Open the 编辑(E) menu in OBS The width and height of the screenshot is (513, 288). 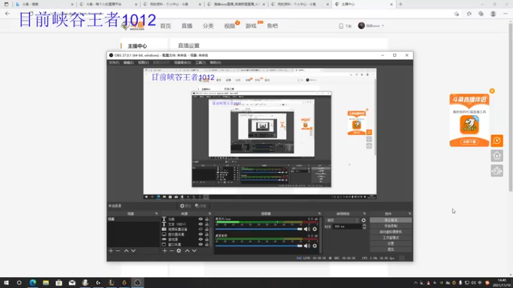click(129, 62)
